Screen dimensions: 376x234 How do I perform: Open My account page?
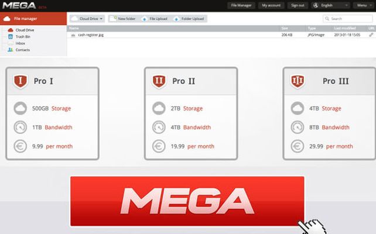click(271, 5)
